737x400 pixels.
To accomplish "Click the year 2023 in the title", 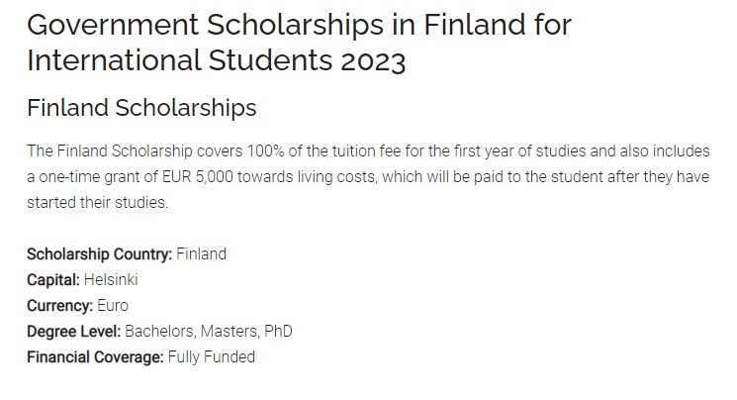I will pyautogui.click(x=373, y=60).
